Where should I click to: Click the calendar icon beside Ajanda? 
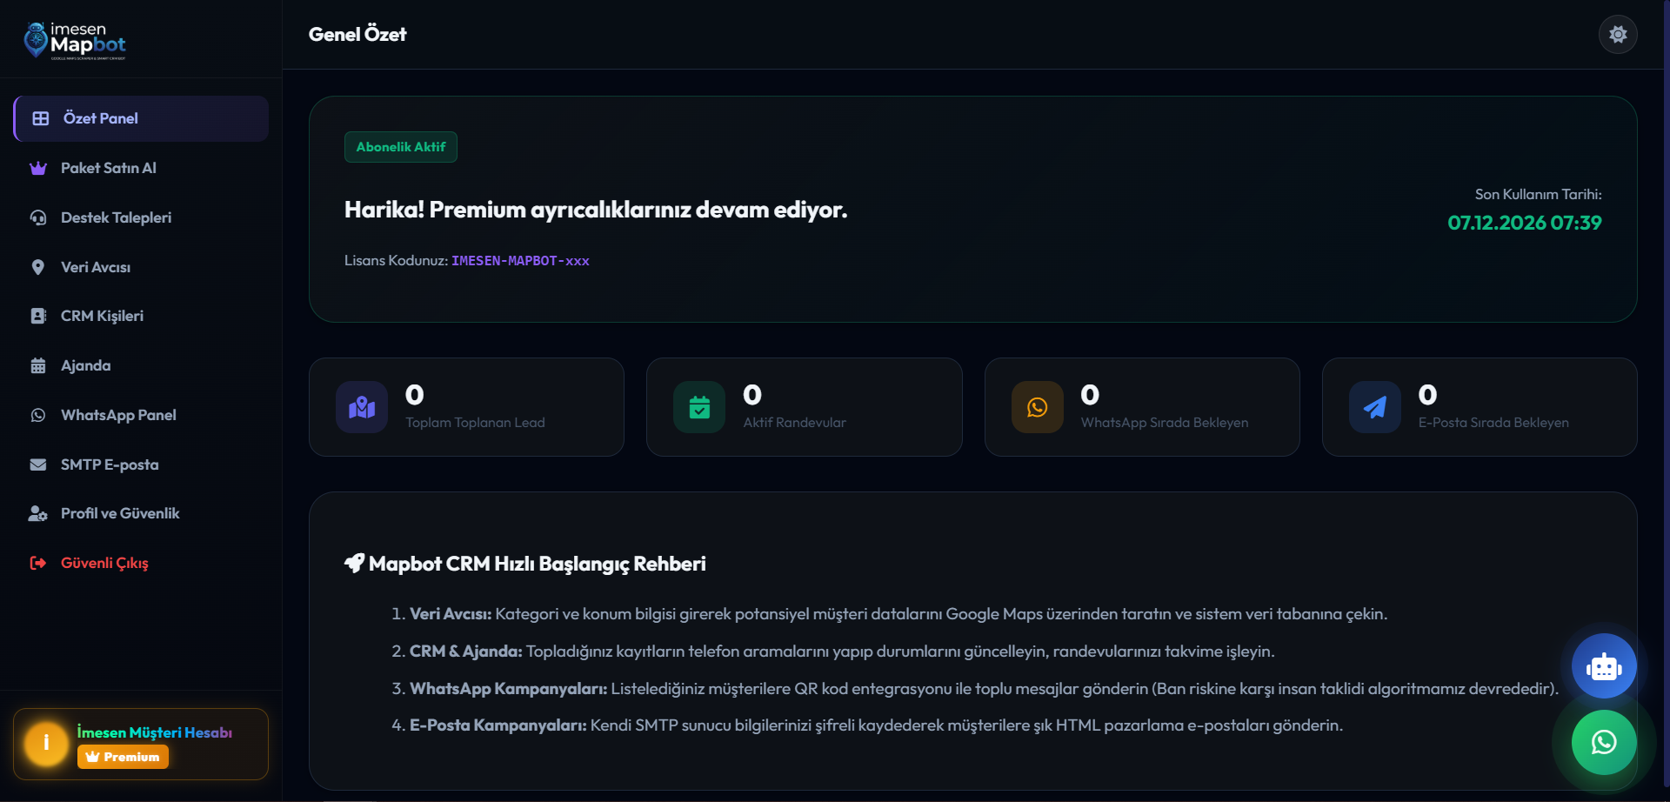click(x=38, y=365)
